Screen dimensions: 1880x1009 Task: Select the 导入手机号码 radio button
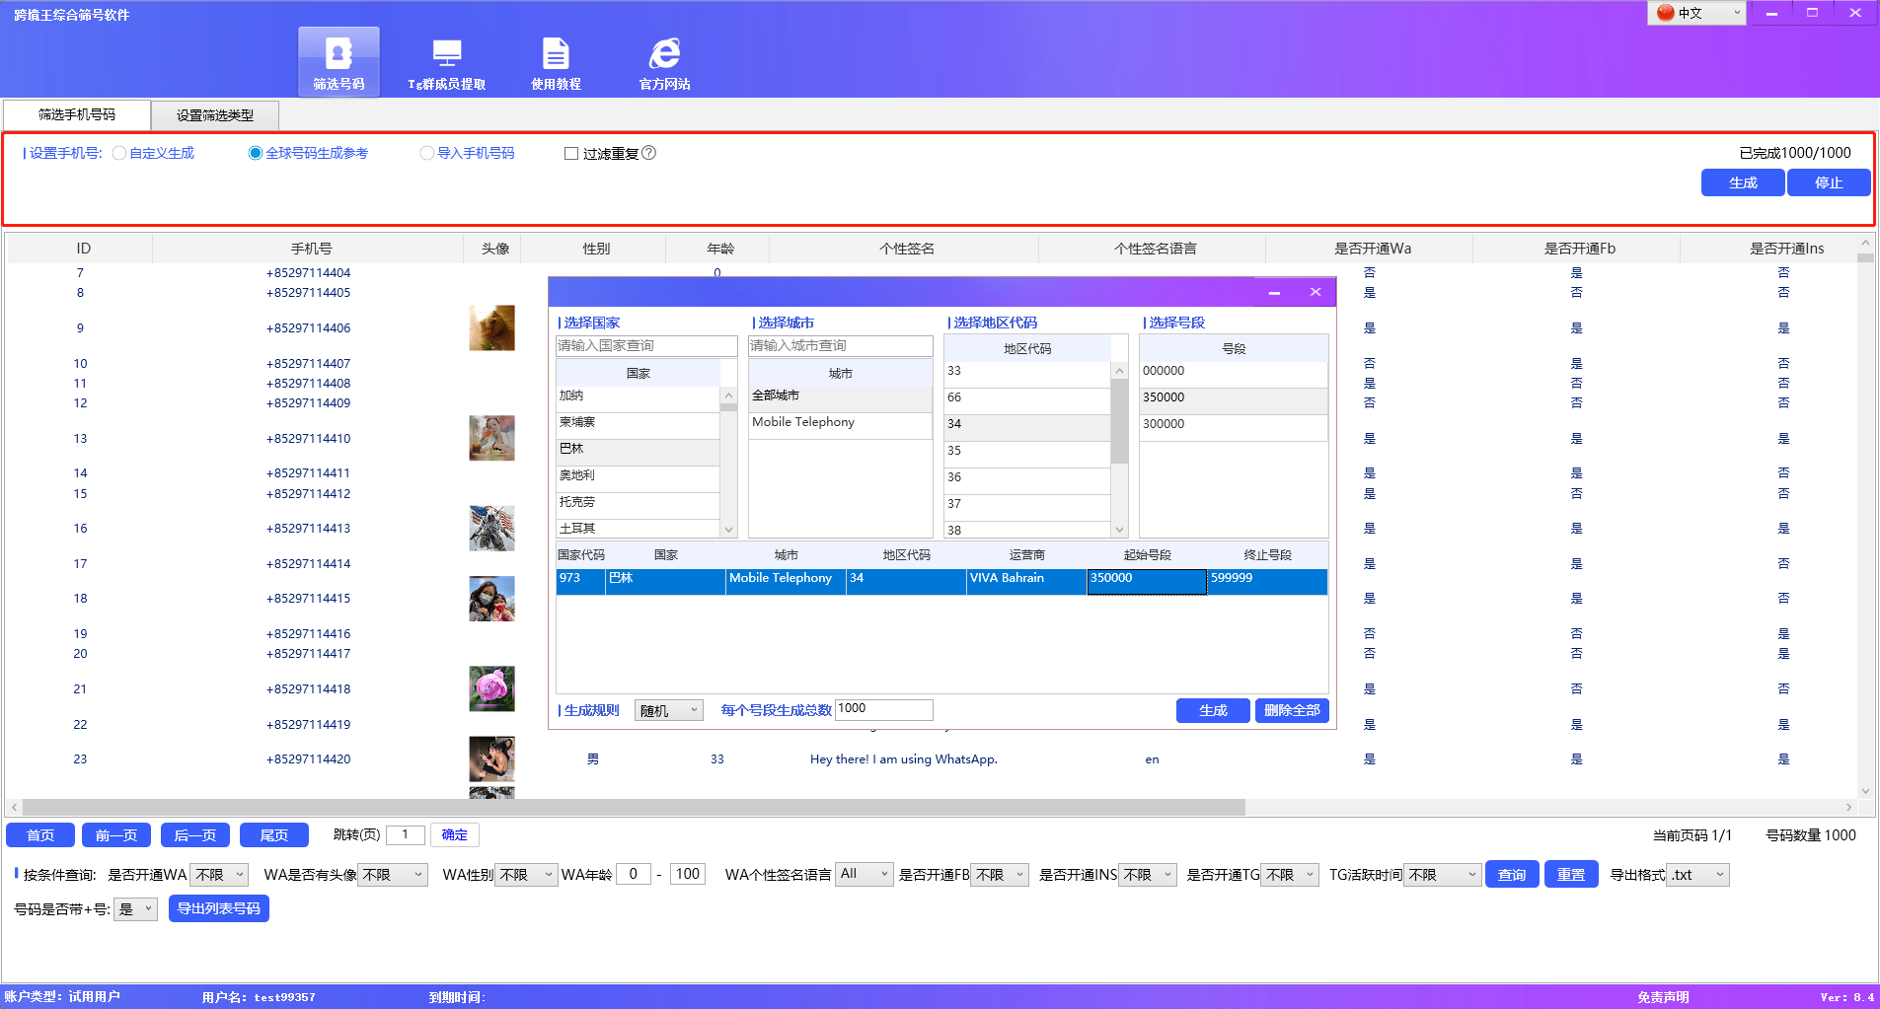pyautogui.click(x=427, y=153)
